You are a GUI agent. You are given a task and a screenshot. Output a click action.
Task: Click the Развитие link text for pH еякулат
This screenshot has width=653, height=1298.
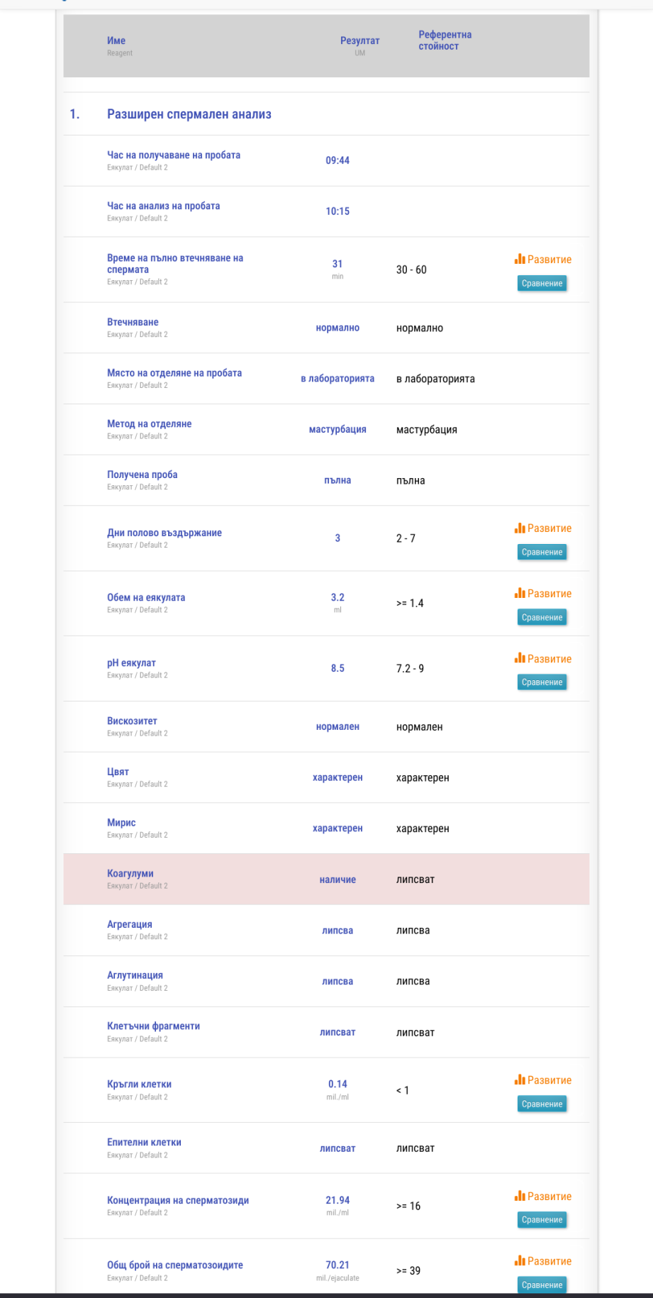pos(549,659)
